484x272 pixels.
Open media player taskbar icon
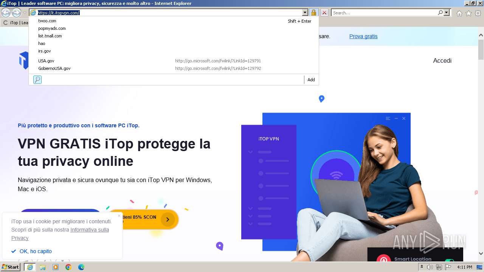click(x=56, y=267)
